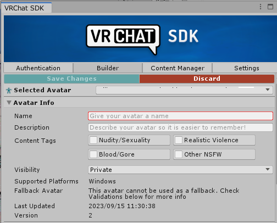
Task: Click the Last Updated date 2023/09/15 11:30:38
Action: tap(122, 206)
